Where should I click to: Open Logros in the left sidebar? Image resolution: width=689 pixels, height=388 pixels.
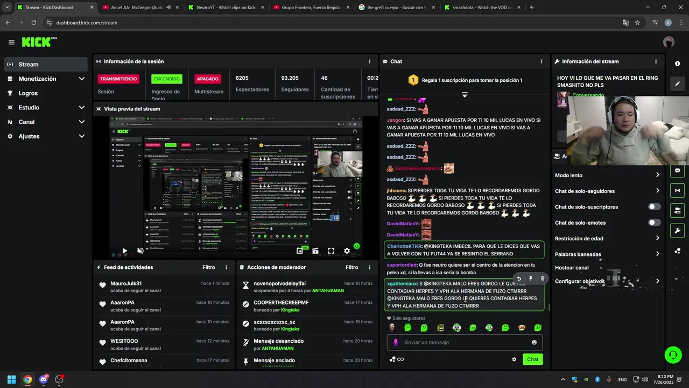[x=46, y=93]
